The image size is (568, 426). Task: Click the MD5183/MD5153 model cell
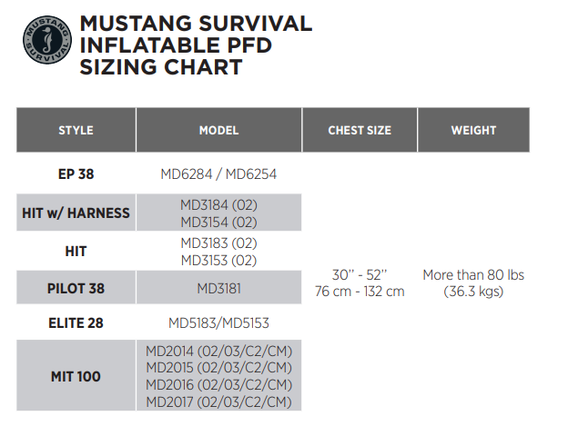point(218,322)
